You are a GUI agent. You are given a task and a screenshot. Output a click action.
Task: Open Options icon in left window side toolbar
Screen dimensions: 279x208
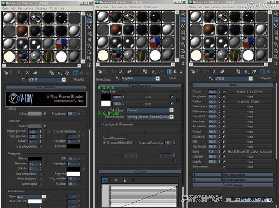(x=89, y=52)
